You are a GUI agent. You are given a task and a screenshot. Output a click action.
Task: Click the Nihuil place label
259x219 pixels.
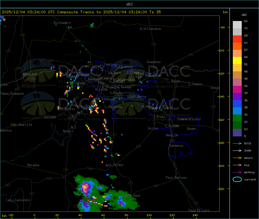(68, 131)
